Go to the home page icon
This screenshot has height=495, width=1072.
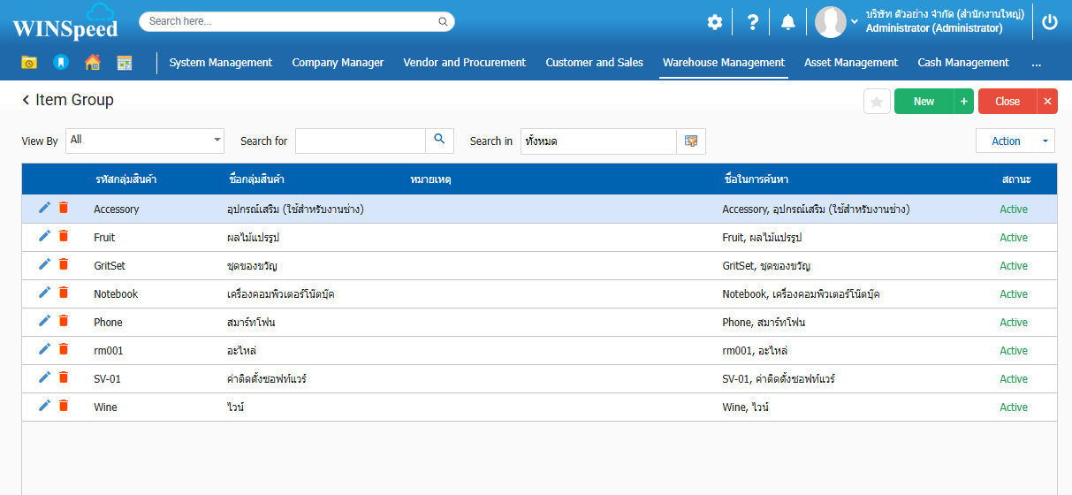[92, 62]
